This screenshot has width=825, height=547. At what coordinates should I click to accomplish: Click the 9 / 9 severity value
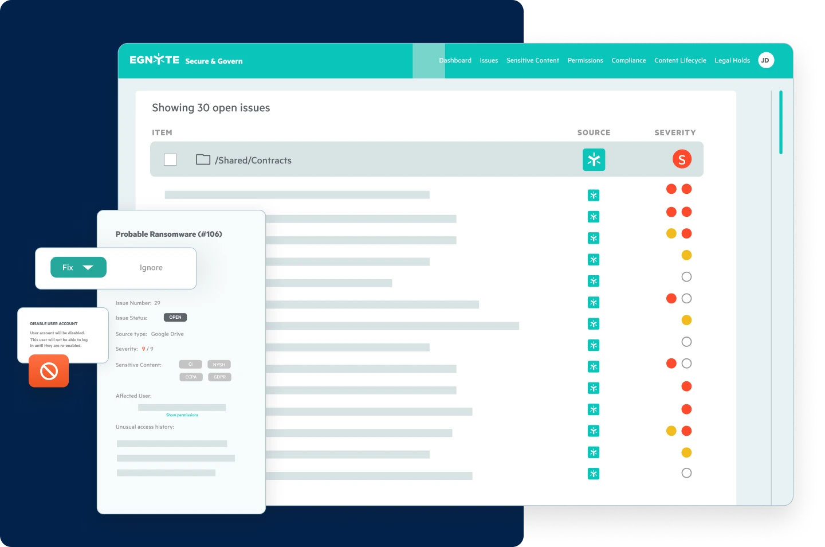coord(148,349)
